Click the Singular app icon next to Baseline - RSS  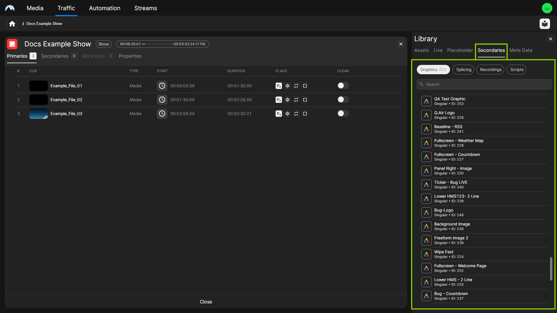(x=426, y=129)
